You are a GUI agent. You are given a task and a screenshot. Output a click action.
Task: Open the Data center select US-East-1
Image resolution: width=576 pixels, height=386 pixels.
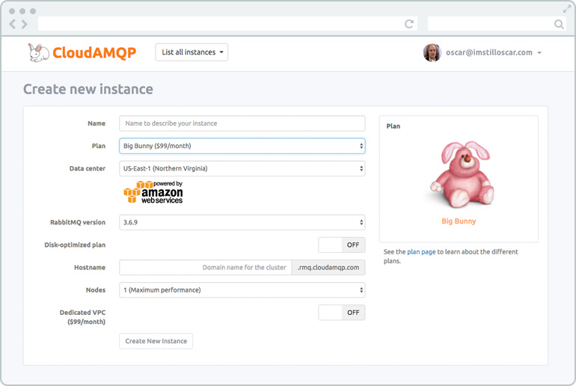pos(242,168)
